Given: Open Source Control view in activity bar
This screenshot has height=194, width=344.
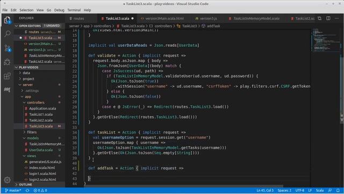Looking at the screenshot, I should point(7,48).
